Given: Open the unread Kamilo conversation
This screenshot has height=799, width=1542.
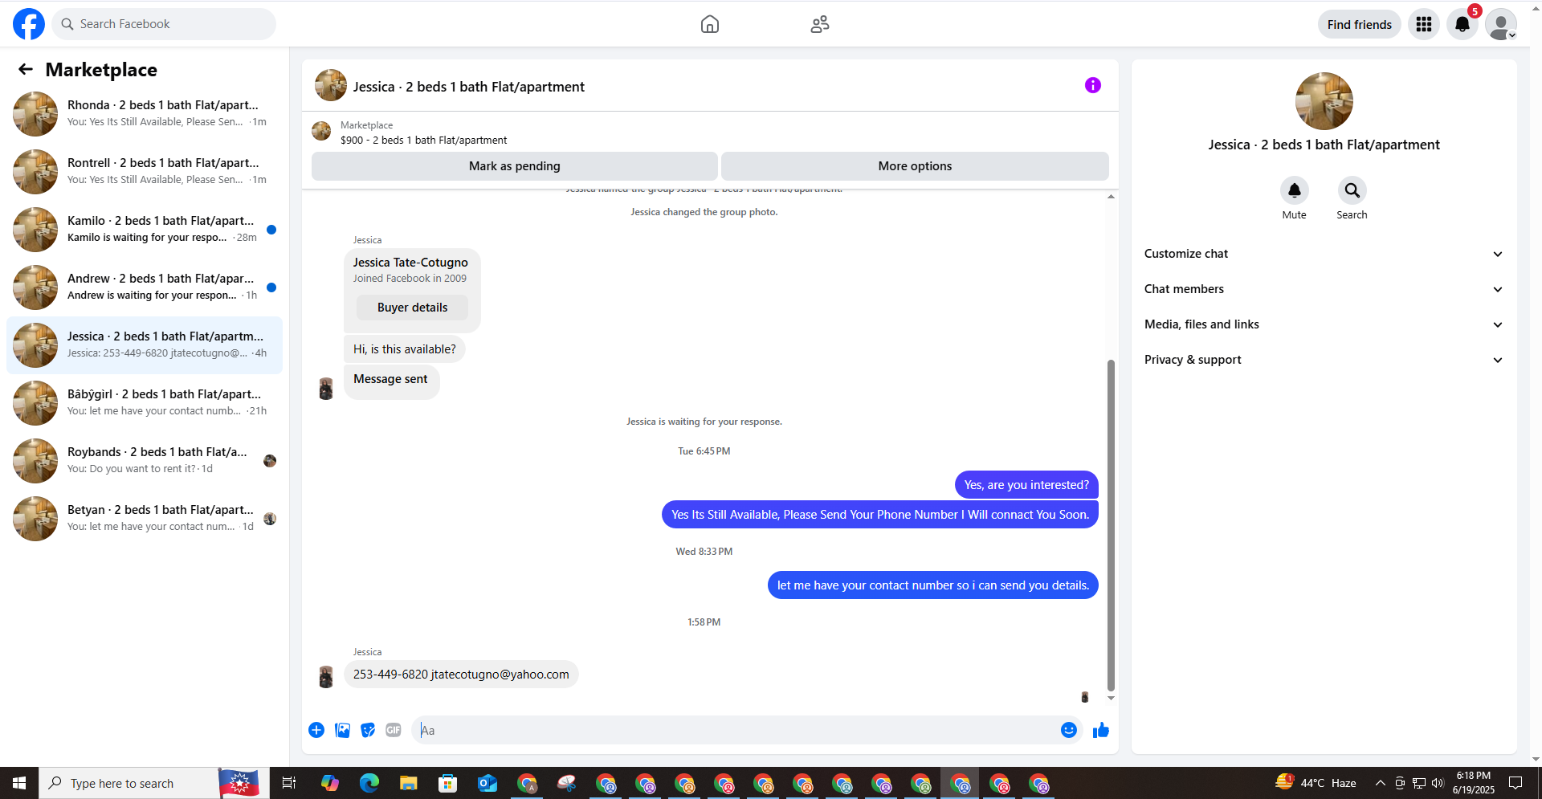Looking at the screenshot, I should [x=145, y=230].
